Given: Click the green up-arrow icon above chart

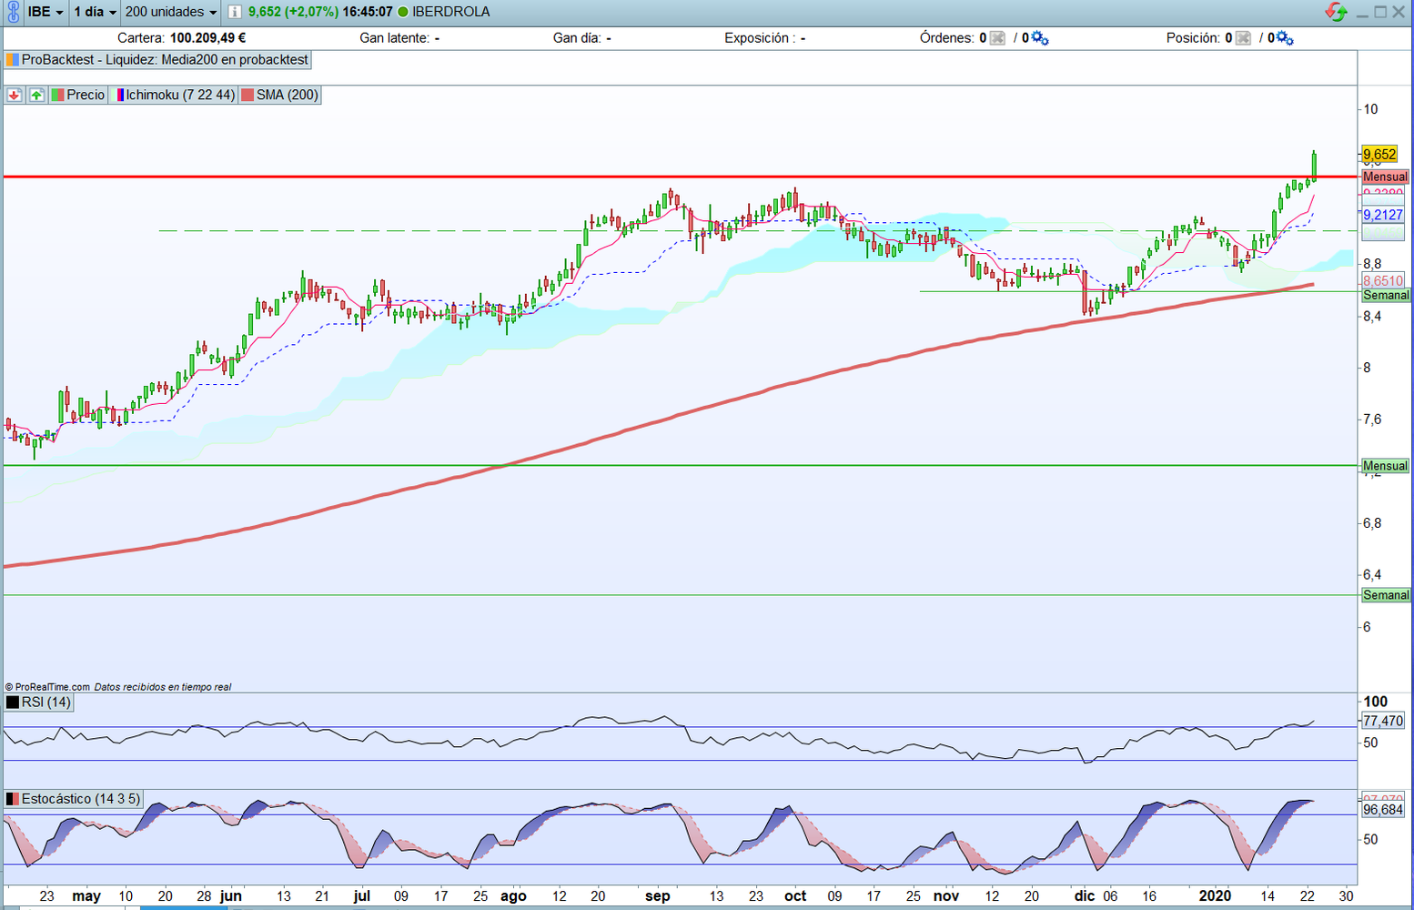Looking at the screenshot, I should (36, 95).
